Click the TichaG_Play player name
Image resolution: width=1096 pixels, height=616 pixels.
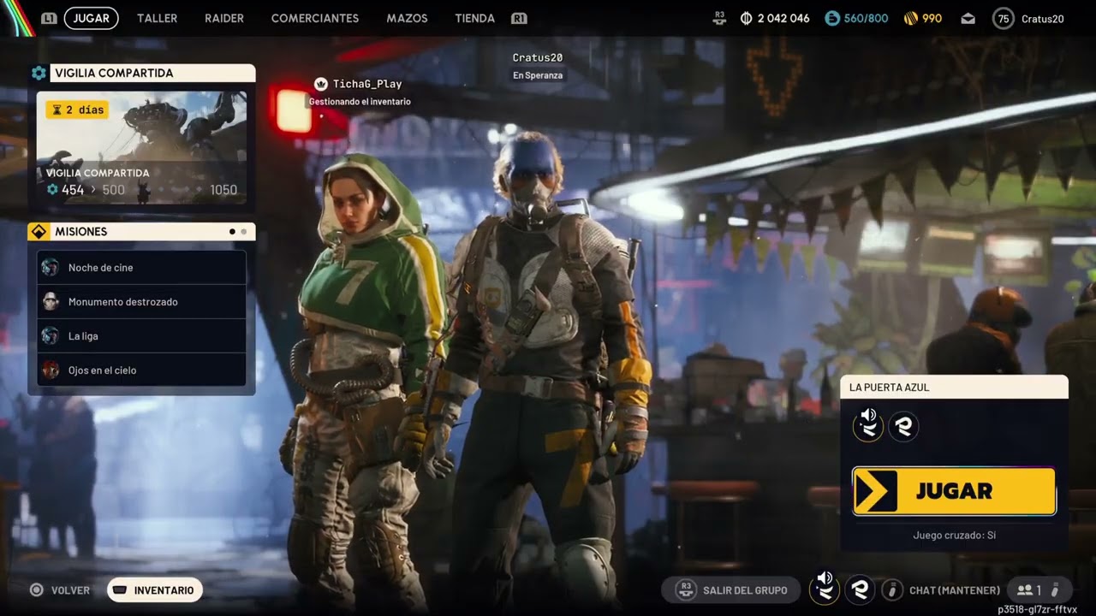367,84
